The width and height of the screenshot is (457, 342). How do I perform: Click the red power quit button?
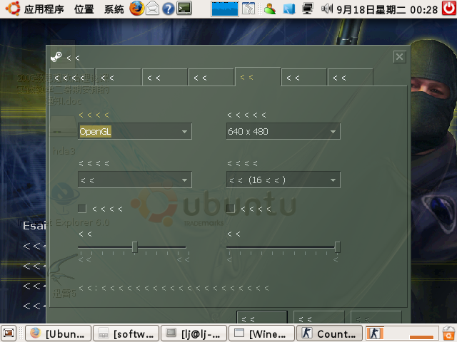(x=449, y=8)
